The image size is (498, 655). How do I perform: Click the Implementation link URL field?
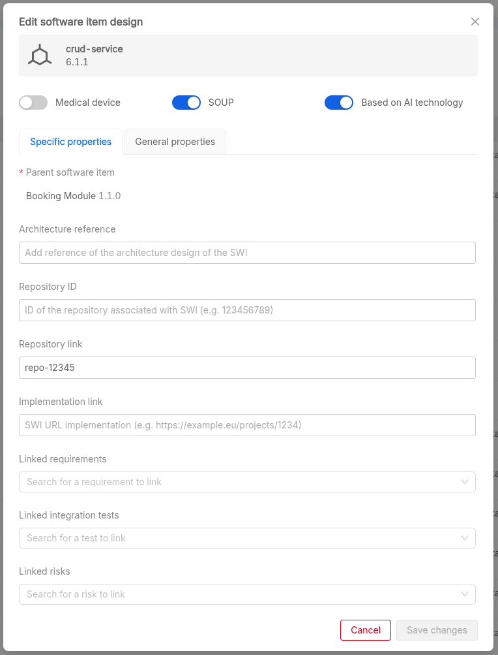(247, 425)
